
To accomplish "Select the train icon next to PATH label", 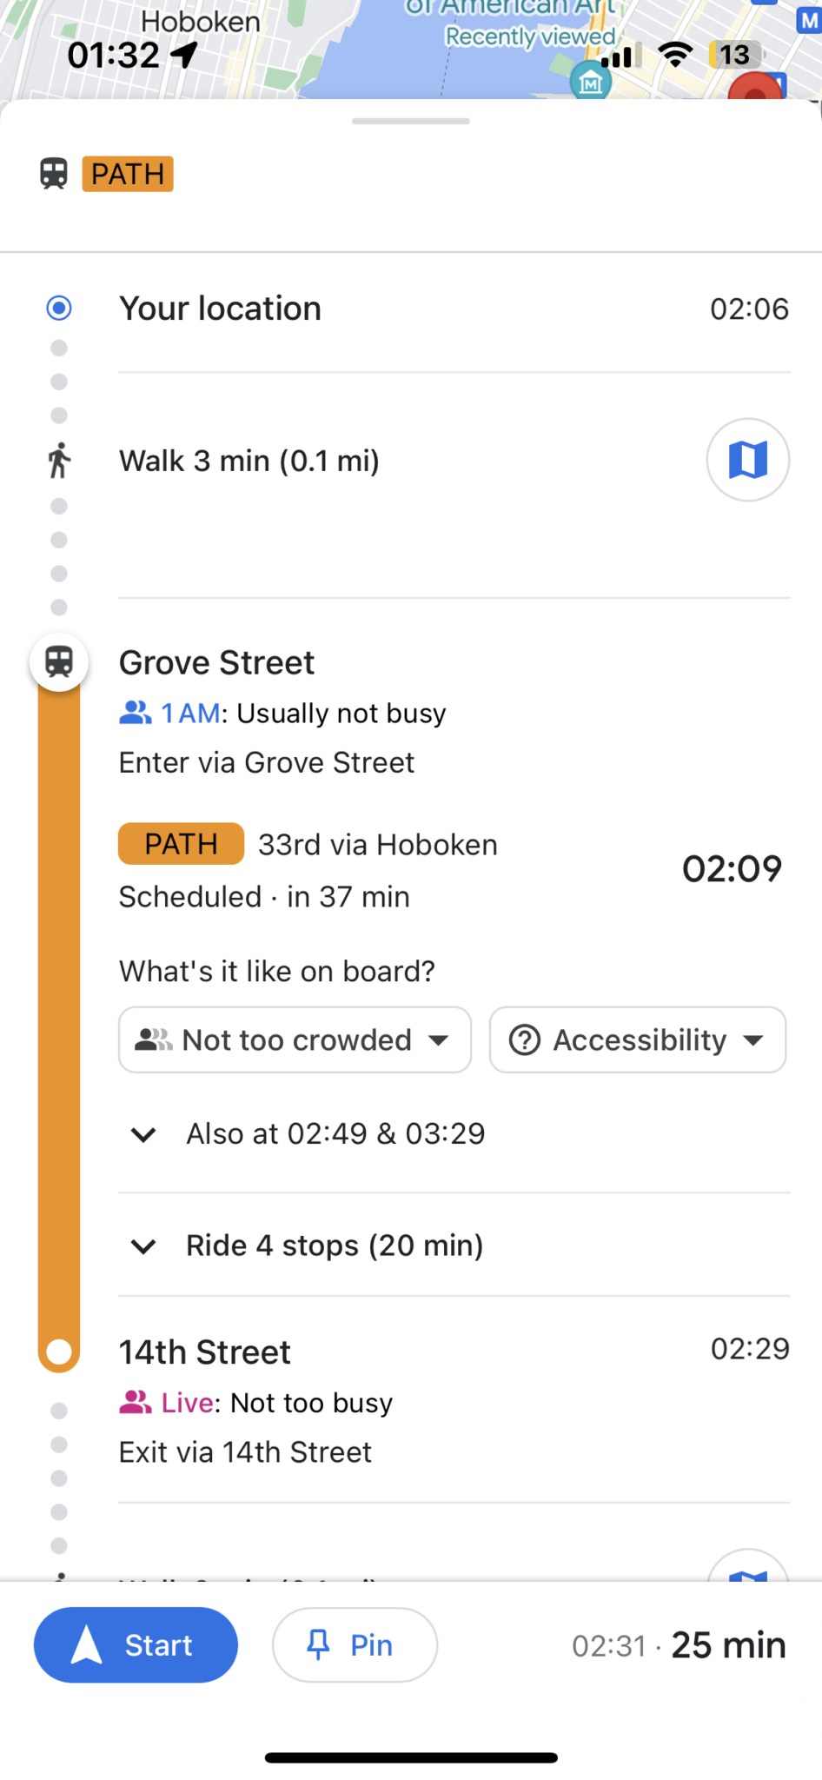I will (55, 174).
